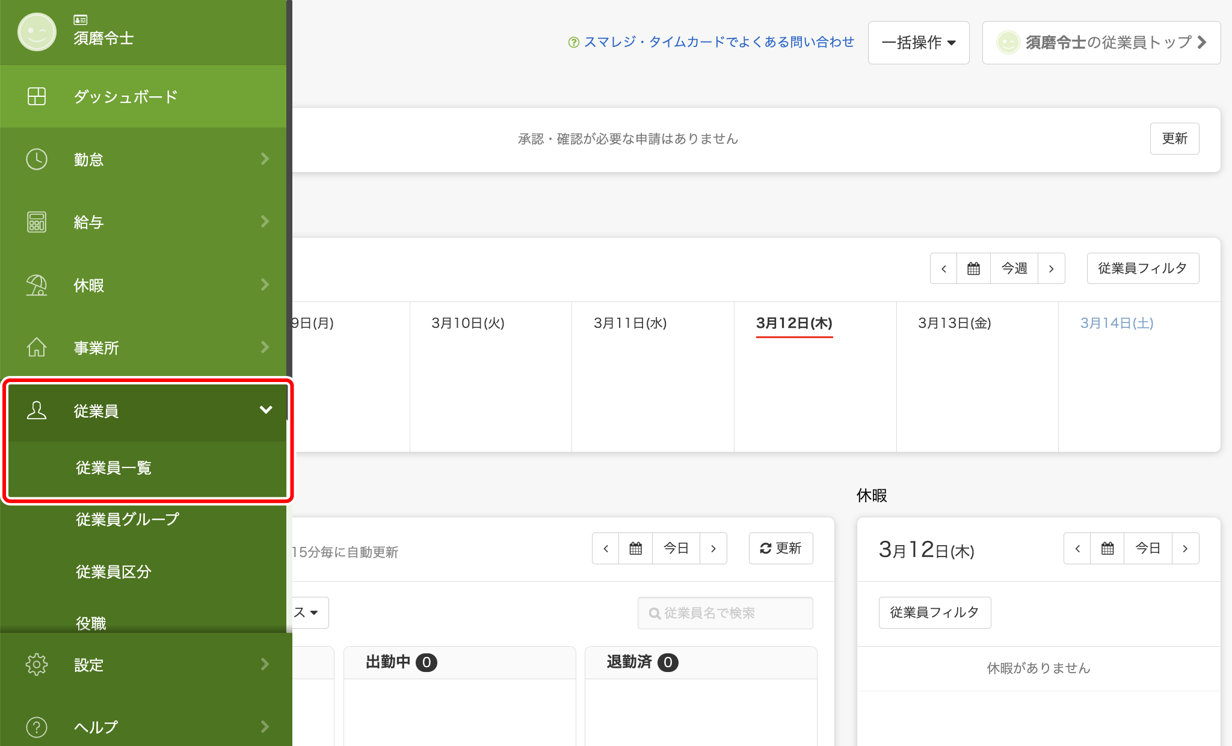The image size is (1232, 746).
Task: Click the calculator icon for 給与 payroll
Action: 37,221
